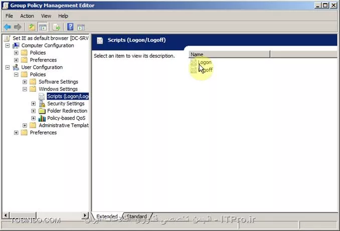This screenshot has height=231, width=340.
Task: Click the Software Settings folder icon
Action: [x=33, y=82]
